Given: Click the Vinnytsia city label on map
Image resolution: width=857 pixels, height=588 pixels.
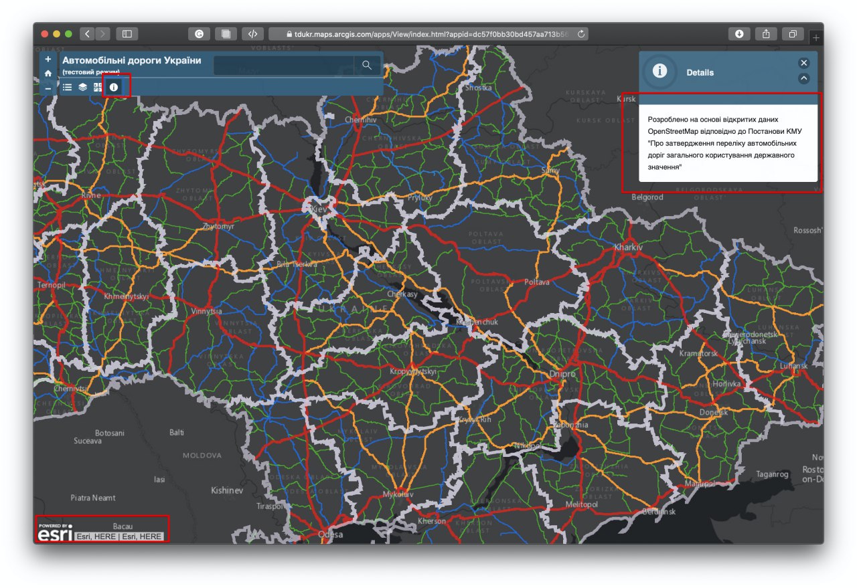Looking at the screenshot, I should click(206, 312).
